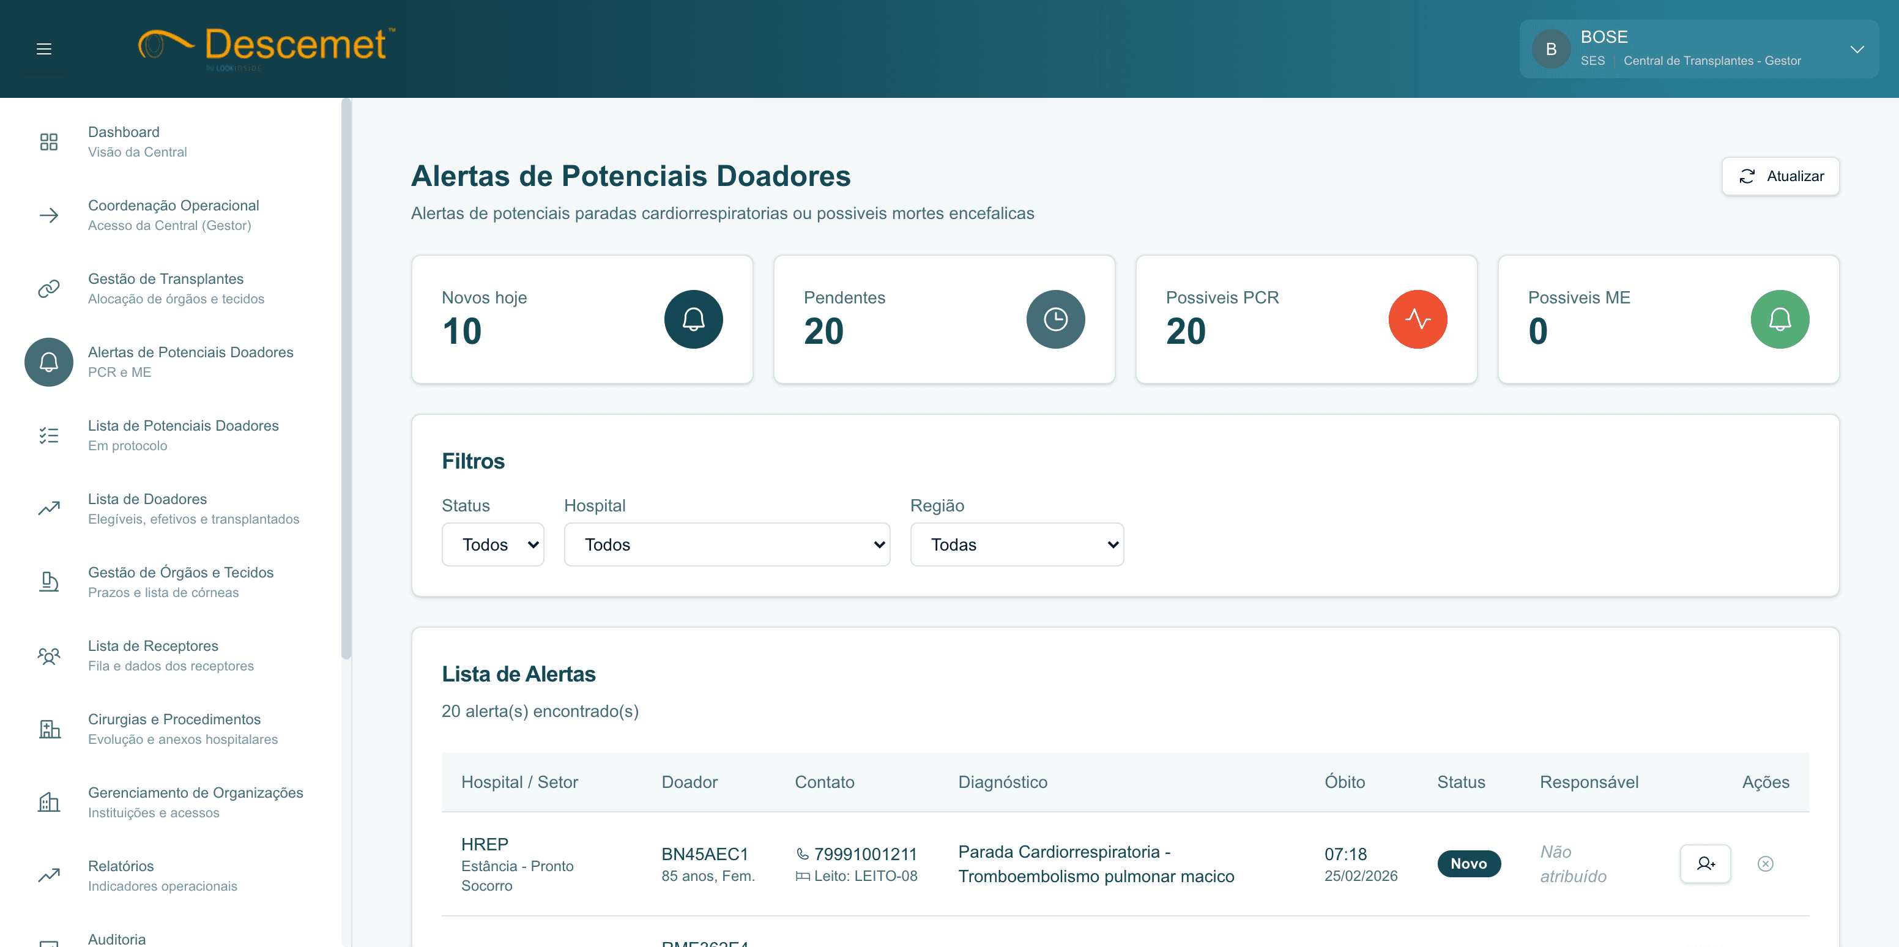The height and width of the screenshot is (947, 1899).
Task: Click the Lista de Doadores trend arrow icon
Action: (x=49, y=508)
